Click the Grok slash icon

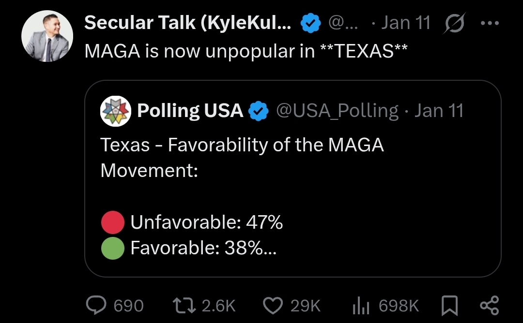click(x=454, y=23)
